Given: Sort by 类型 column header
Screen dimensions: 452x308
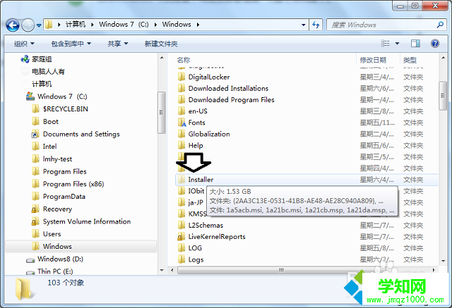Looking at the screenshot, I should (410, 60).
